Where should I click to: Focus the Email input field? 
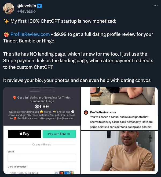pos(42,158)
